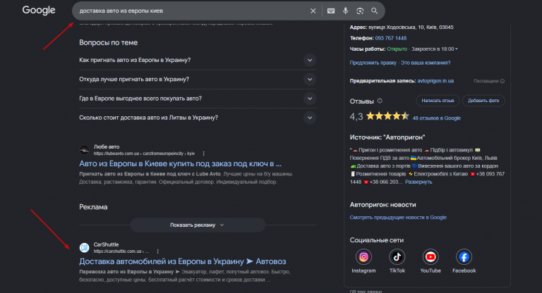Expand 'Сколько стоит доставка авто из Литвы' question
The width and height of the screenshot is (542, 293).
pos(310,118)
